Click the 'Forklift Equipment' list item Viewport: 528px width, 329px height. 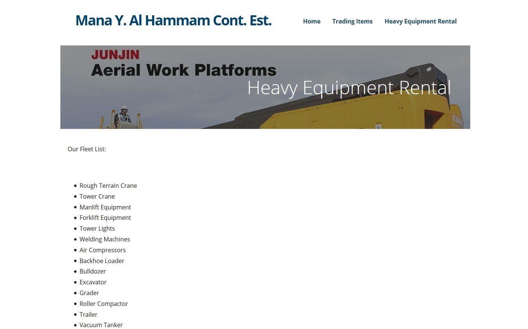[105, 218]
